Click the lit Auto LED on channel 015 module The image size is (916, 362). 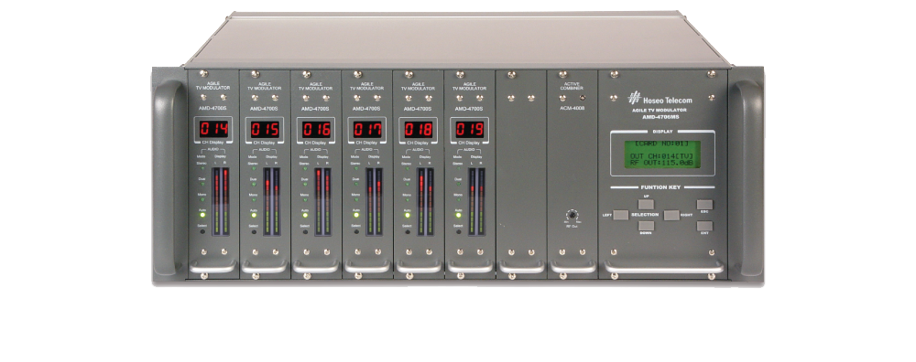[x=254, y=215]
